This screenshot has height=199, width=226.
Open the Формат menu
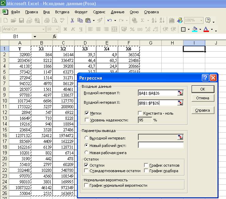[81, 12]
